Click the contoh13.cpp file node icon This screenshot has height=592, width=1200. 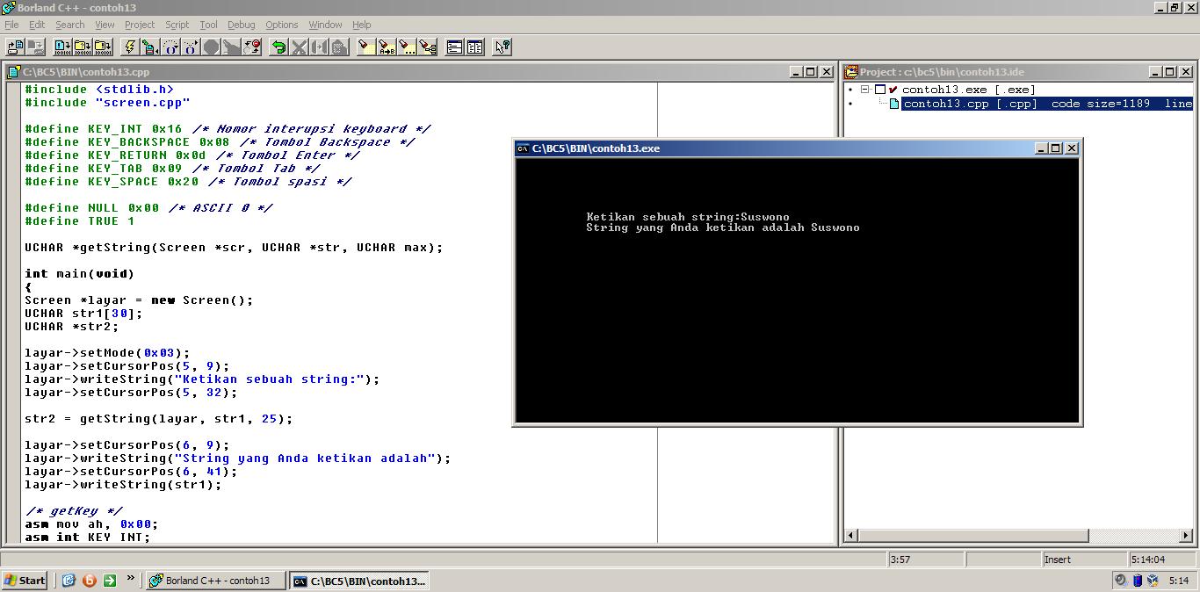pyautogui.click(x=894, y=104)
